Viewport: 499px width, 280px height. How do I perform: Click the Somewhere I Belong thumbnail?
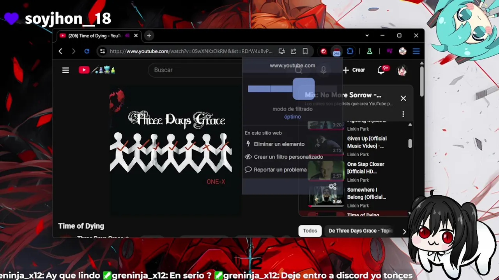click(326, 196)
